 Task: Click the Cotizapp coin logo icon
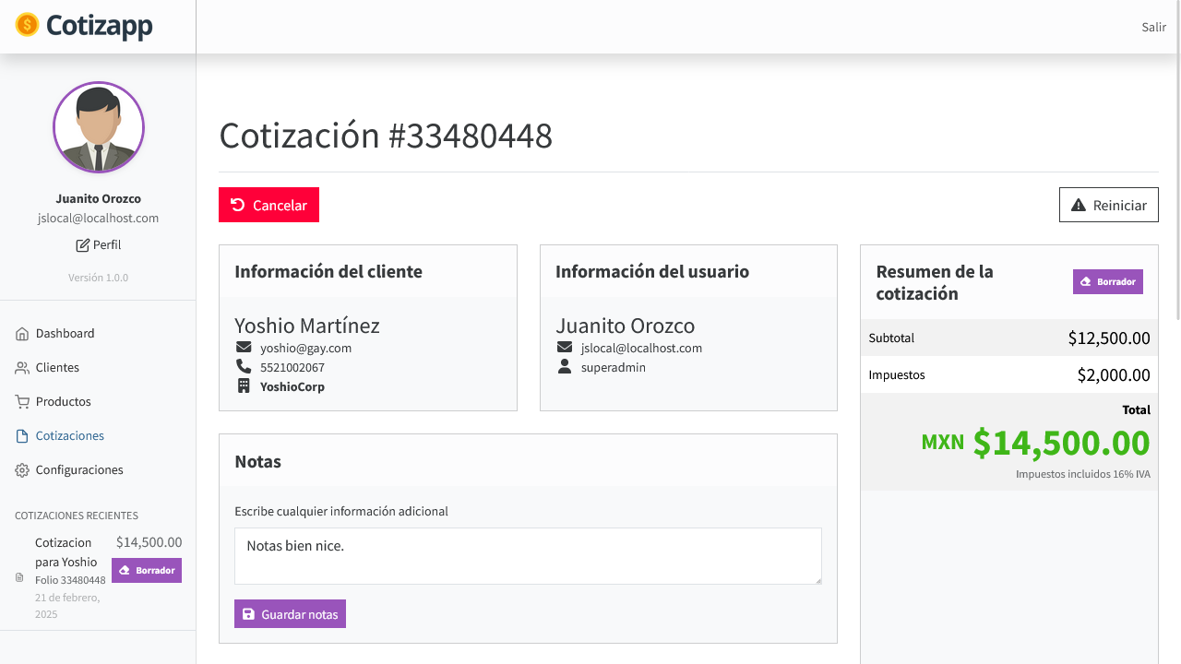pyautogui.click(x=28, y=26)
